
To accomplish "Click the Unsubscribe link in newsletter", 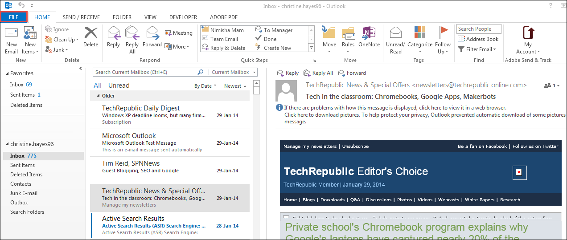I will (355, 146).
